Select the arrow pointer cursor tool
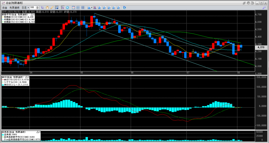The image size is (269, 143). [42, 8]
